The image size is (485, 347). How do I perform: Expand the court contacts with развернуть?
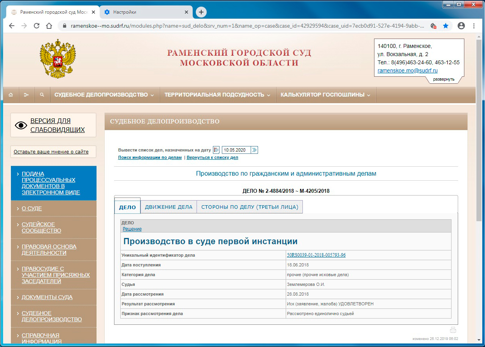[x=444, y=79]
